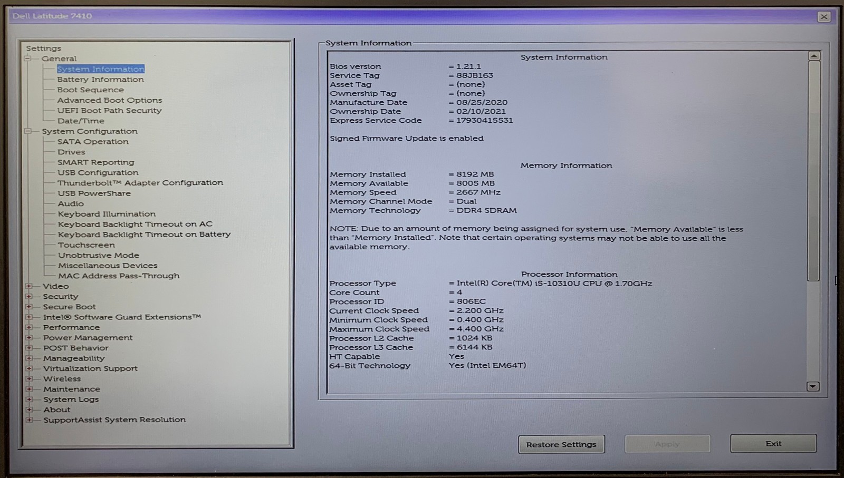Open UEFI Boot Path Security

pos(109,111)
